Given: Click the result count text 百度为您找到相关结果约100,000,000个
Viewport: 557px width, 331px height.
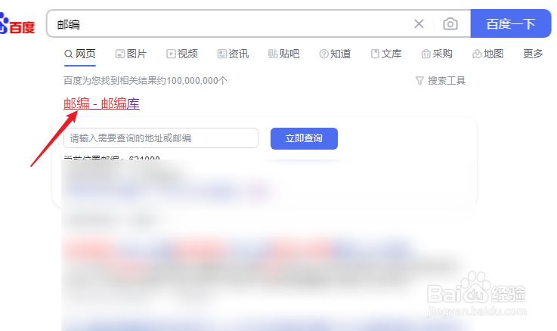Looking at the screenshot, I should [146, 81].
